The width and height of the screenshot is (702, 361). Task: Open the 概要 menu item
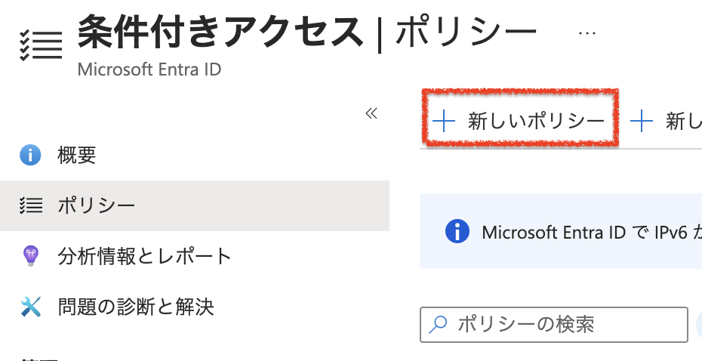pyautogui.click(x=77, y=156)
